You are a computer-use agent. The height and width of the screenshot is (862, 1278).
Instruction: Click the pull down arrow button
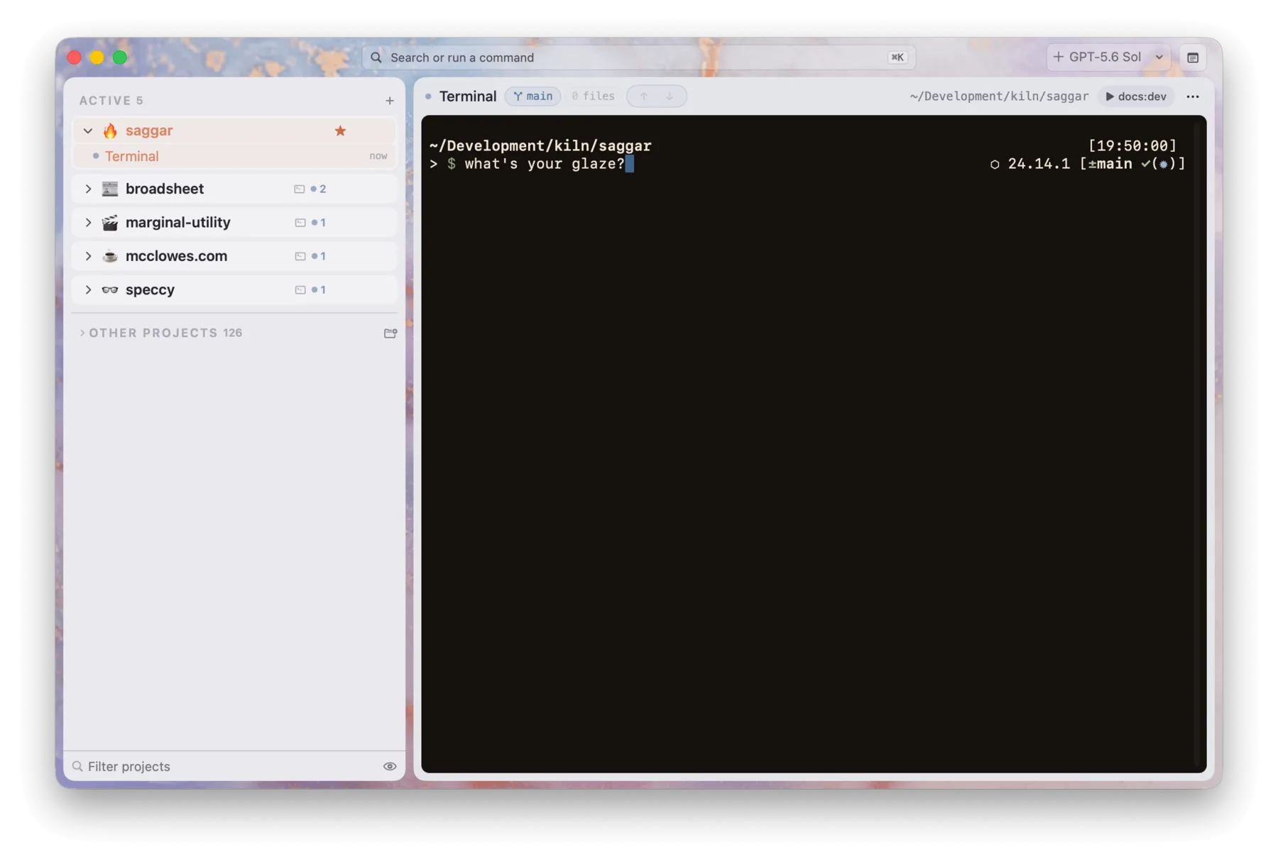(670, 96)
